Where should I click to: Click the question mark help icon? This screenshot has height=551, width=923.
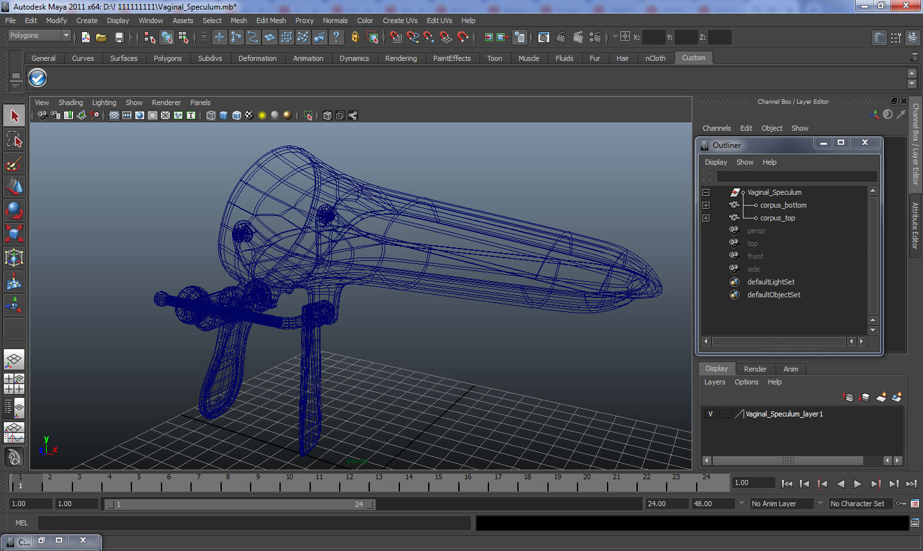337,37
